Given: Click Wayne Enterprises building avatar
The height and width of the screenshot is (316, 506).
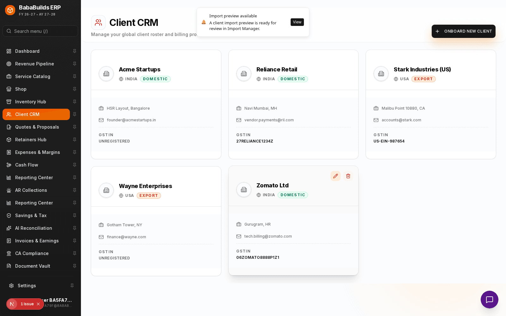Looking at the screenshot, I should click(106, 190).
